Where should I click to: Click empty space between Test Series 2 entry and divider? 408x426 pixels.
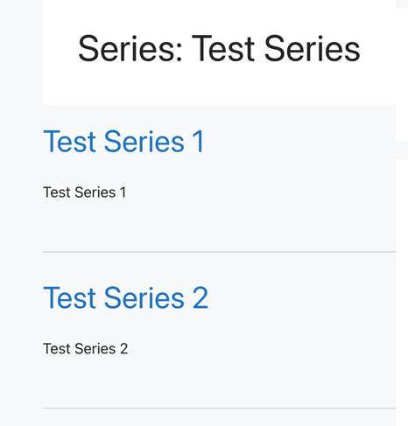[219, 382]
